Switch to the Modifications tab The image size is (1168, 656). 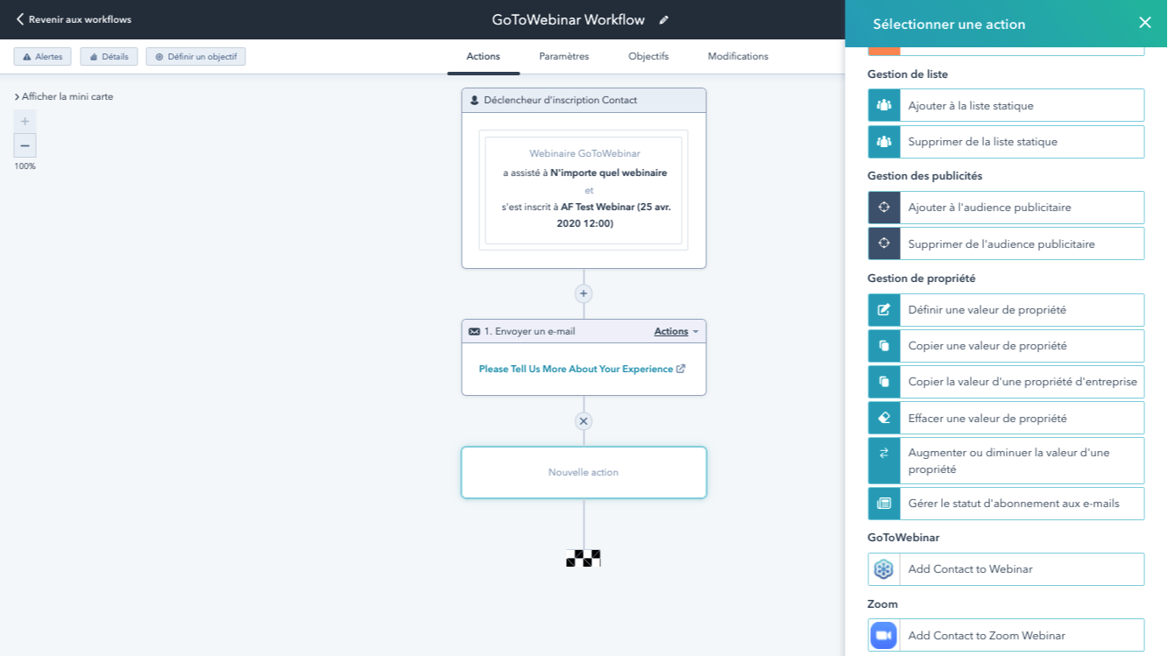pyautogui.click(x=738, y=56)
